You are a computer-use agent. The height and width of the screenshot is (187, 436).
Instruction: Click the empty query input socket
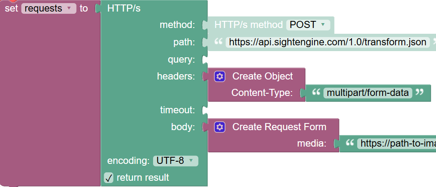(205, 60)
